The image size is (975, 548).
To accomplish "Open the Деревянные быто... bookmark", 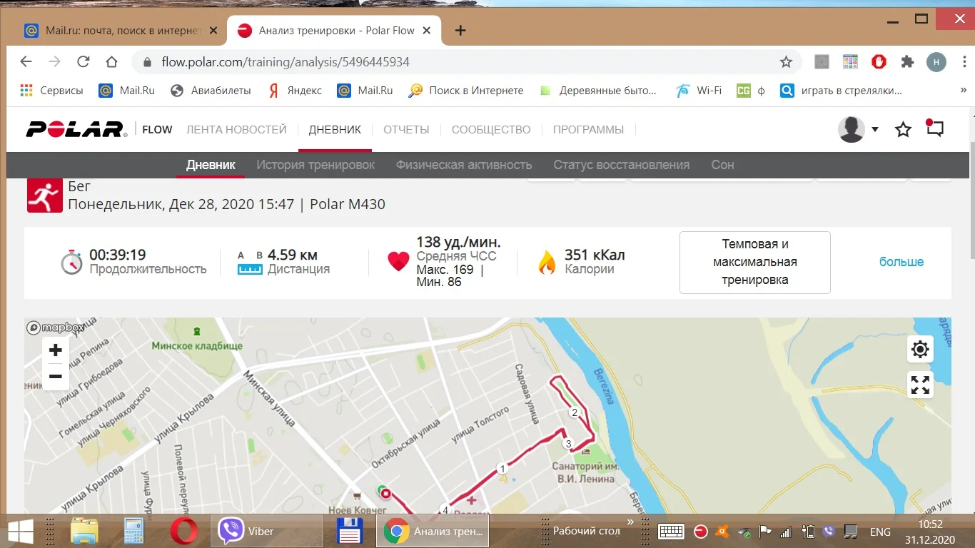I will point(597,91).
